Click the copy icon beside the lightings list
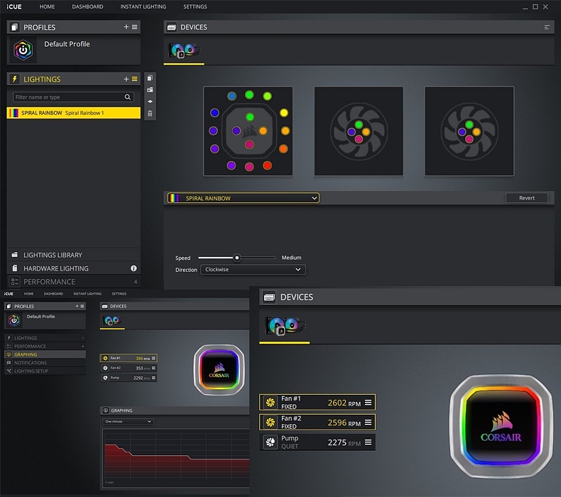 150,78
